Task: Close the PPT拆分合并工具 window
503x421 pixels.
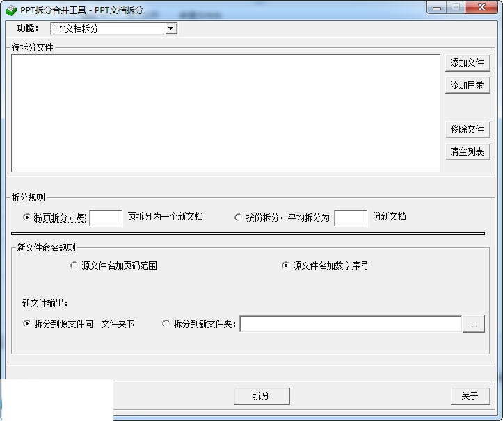Action: (x=481, y=8)
